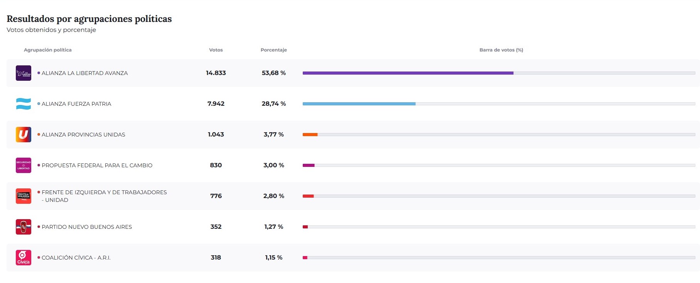Click the Partido Nuevo Buenos Aires logo
The width and height of the screenshot is (700, 283).
(x=23, y=227)
